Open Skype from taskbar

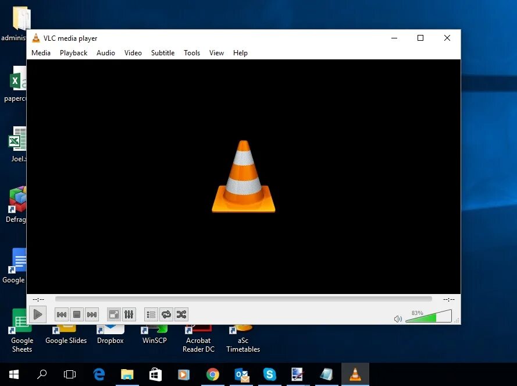(x=270, y=374)
